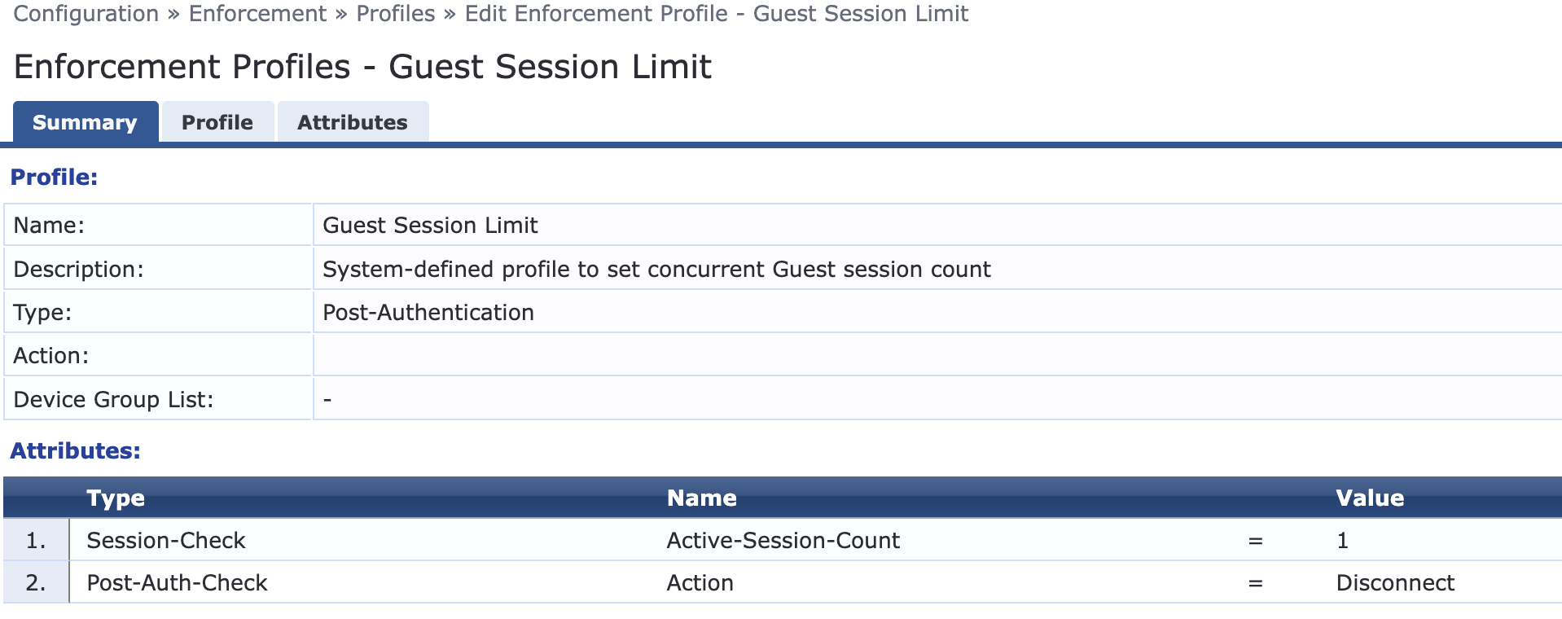
Task: Click the Disconnect value cell
Action: (x=1395, y=583)
